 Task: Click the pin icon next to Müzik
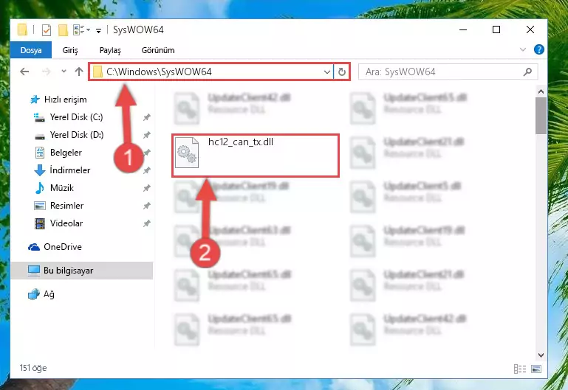[146, 188]
